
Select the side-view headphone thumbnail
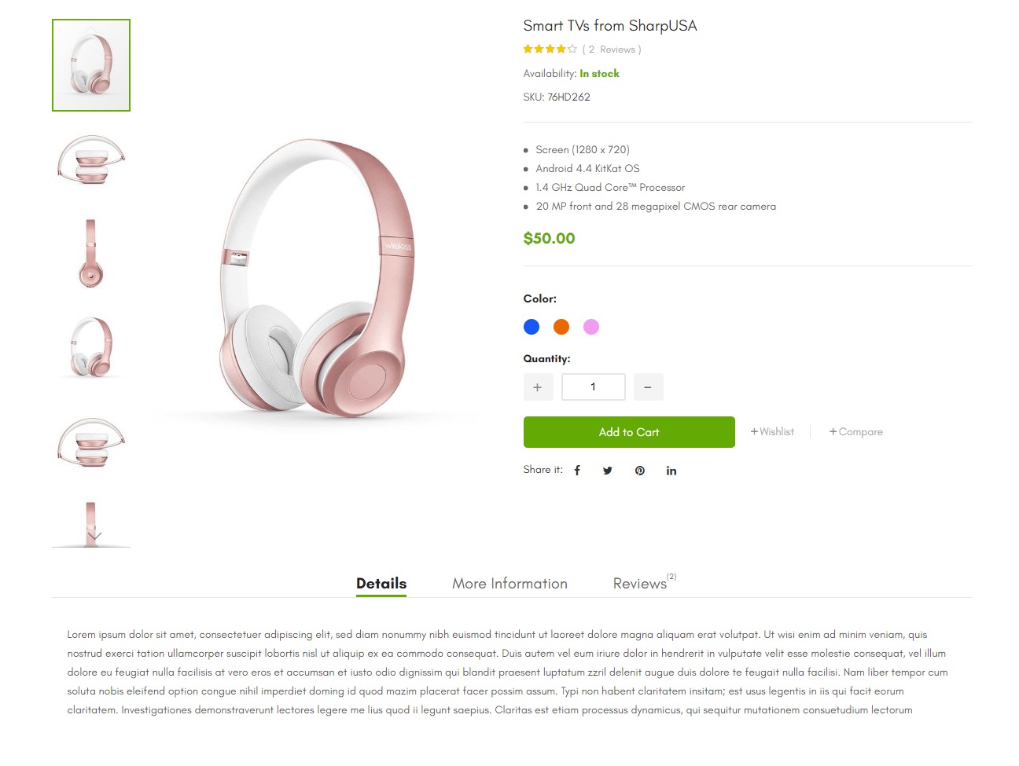(x=91, y=253)
